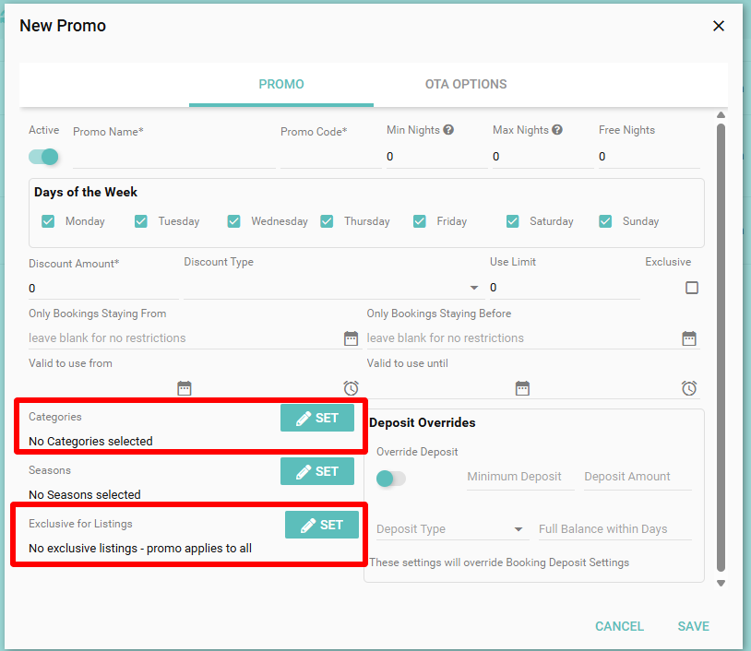Open time picker for Valid to use until

(x=689, y=388)
